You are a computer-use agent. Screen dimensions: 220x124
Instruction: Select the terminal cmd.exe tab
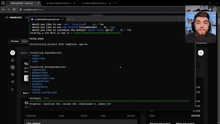[47, 19]
